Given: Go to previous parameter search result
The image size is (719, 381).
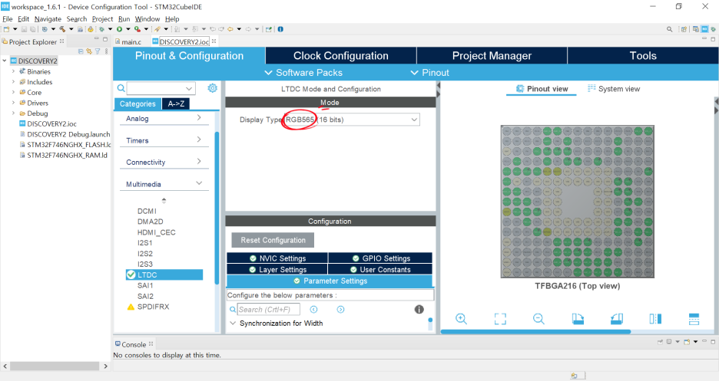Looking at the screenshot, I should [x=313, y=310].
